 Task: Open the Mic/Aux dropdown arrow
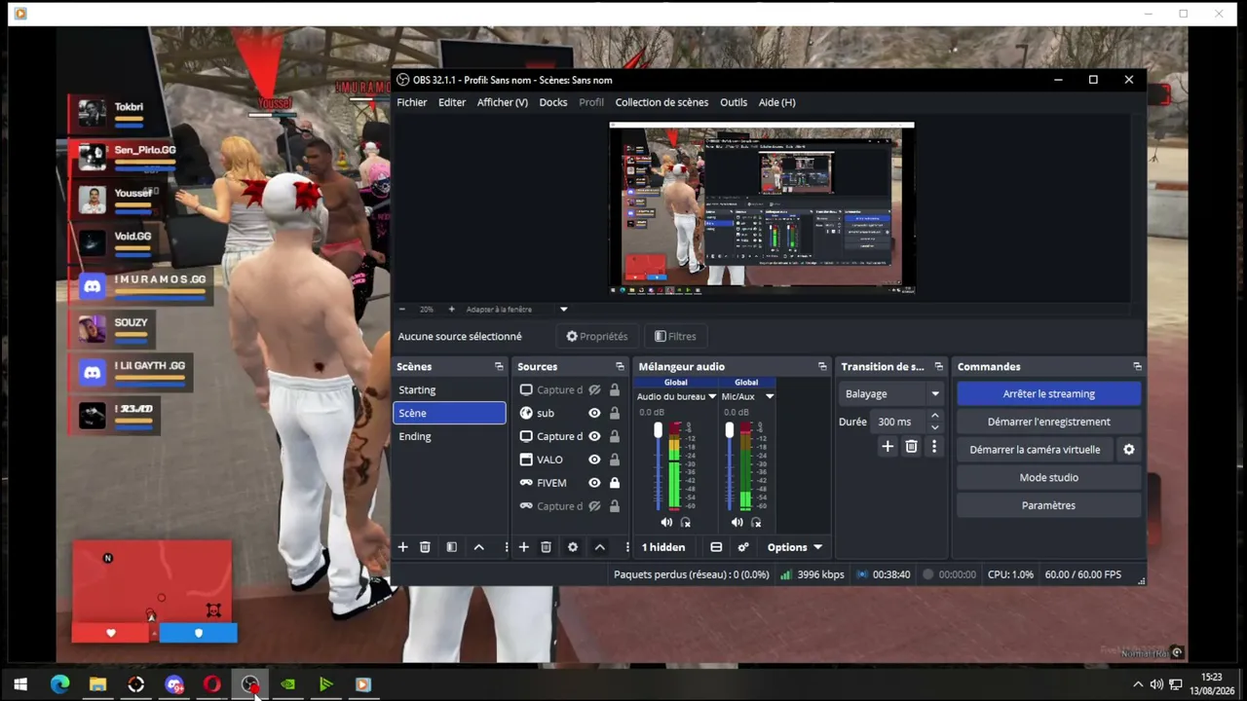click(x=770, y=396)
